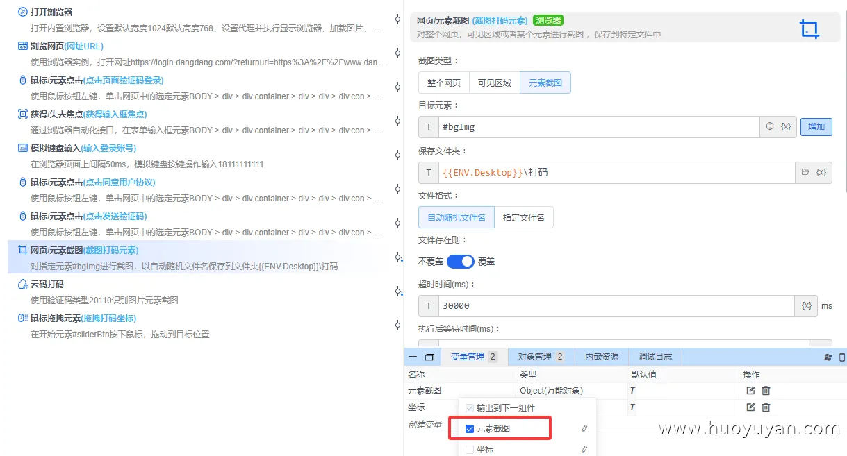Click the large crop icon in panel header
Viewport: 847px width, 456px height.
[809, 29]
